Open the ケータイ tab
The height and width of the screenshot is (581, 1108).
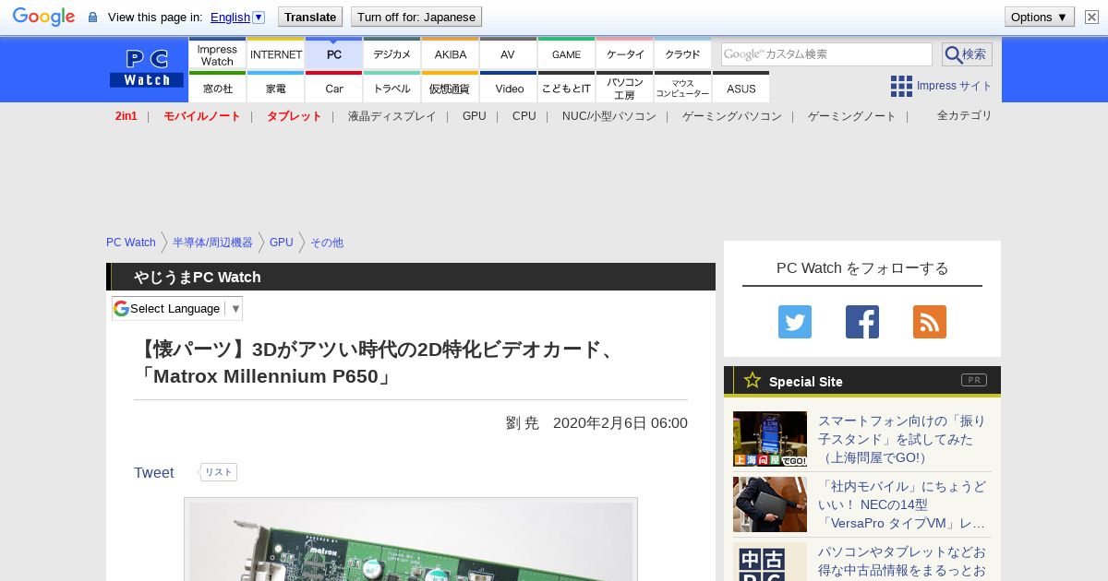[x=625, y=53]
